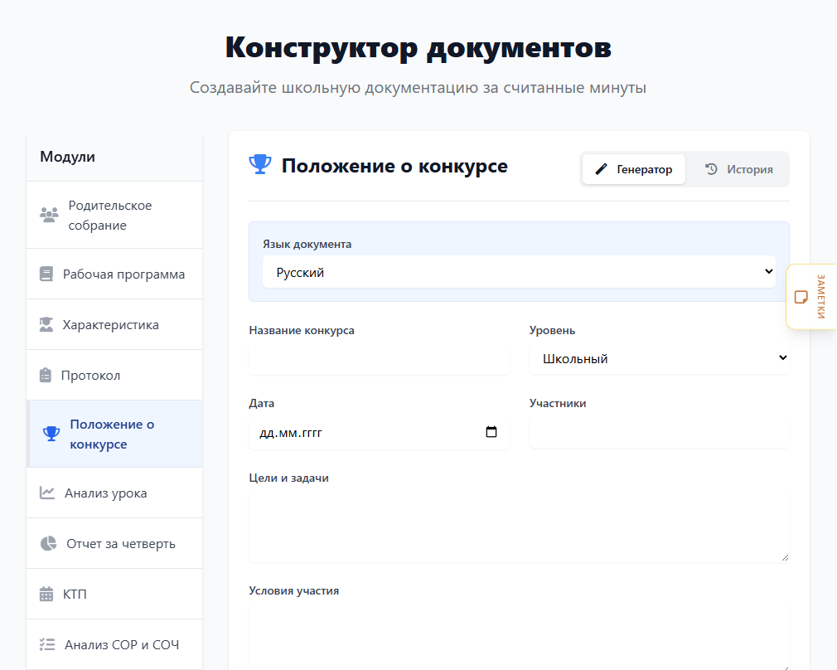Image resolution: width=837 pixels, height=670 pixels.
Task: Click the book icon next to Рабочая программа
Action: coord(46,274)
